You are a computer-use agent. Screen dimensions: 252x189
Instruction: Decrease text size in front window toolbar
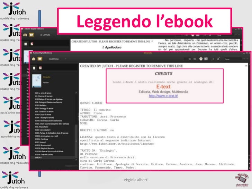click(x=213, y=59)
